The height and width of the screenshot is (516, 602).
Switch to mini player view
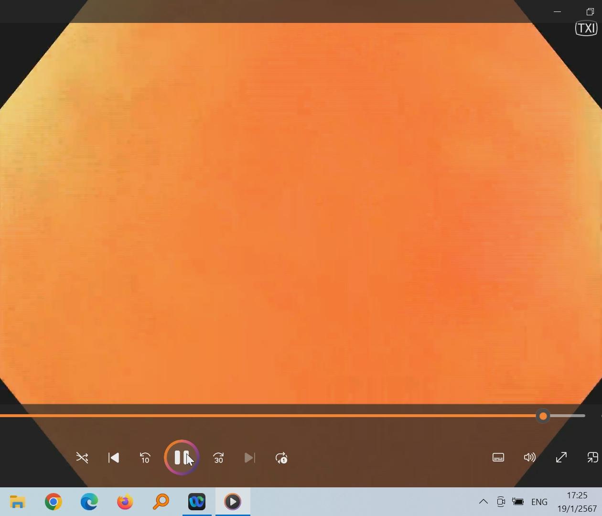(592, 458)
